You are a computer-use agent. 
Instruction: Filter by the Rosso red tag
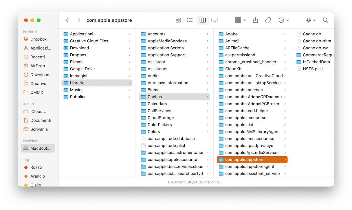[x=38, y=167]
